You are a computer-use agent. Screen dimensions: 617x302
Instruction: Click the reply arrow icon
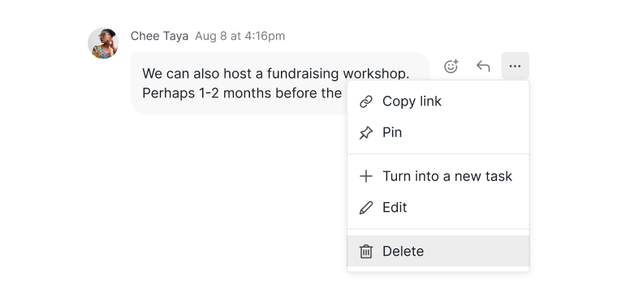483,66
